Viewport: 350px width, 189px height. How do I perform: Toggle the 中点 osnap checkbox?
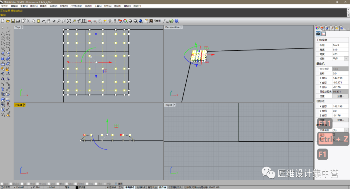(28, 184)
